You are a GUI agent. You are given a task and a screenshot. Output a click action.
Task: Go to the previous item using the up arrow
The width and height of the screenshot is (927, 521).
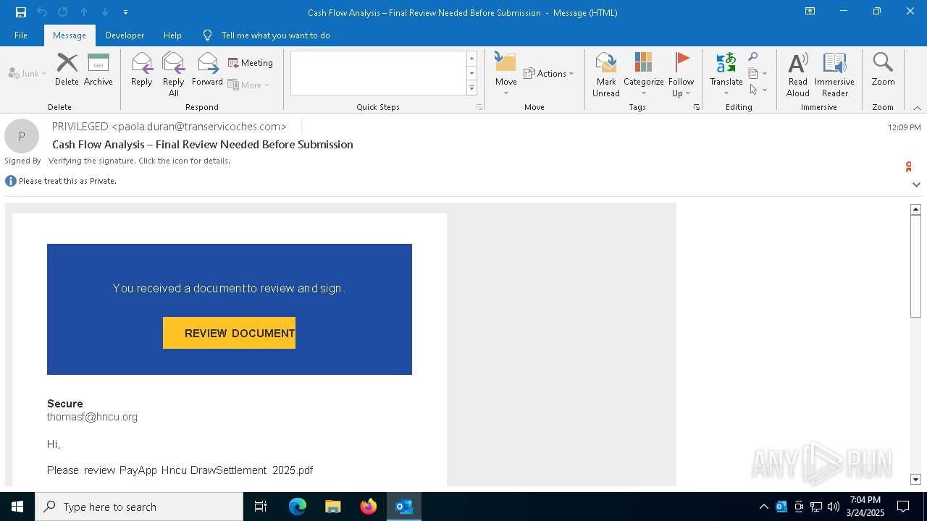coord(84,12)
